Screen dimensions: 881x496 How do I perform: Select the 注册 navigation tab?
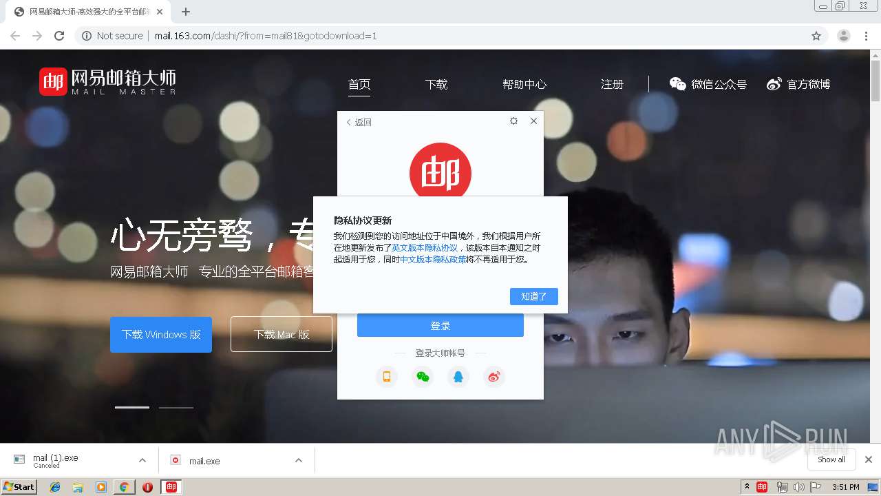click(x=612, y=85)
